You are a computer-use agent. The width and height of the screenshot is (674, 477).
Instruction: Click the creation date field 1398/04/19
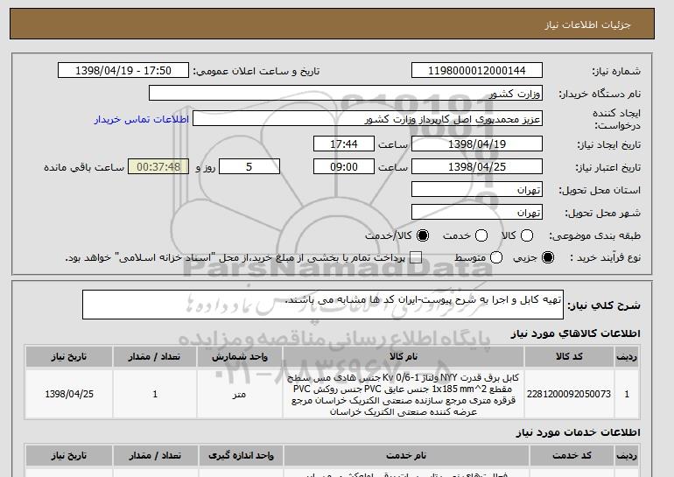coord(477,144)
